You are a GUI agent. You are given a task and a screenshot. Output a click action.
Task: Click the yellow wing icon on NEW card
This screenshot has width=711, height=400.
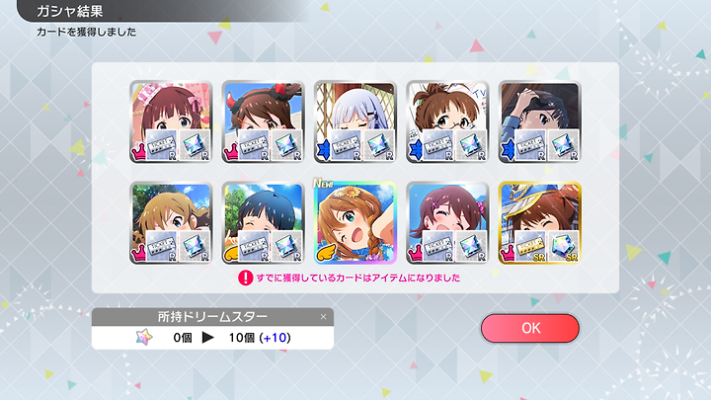pos(325,254)
